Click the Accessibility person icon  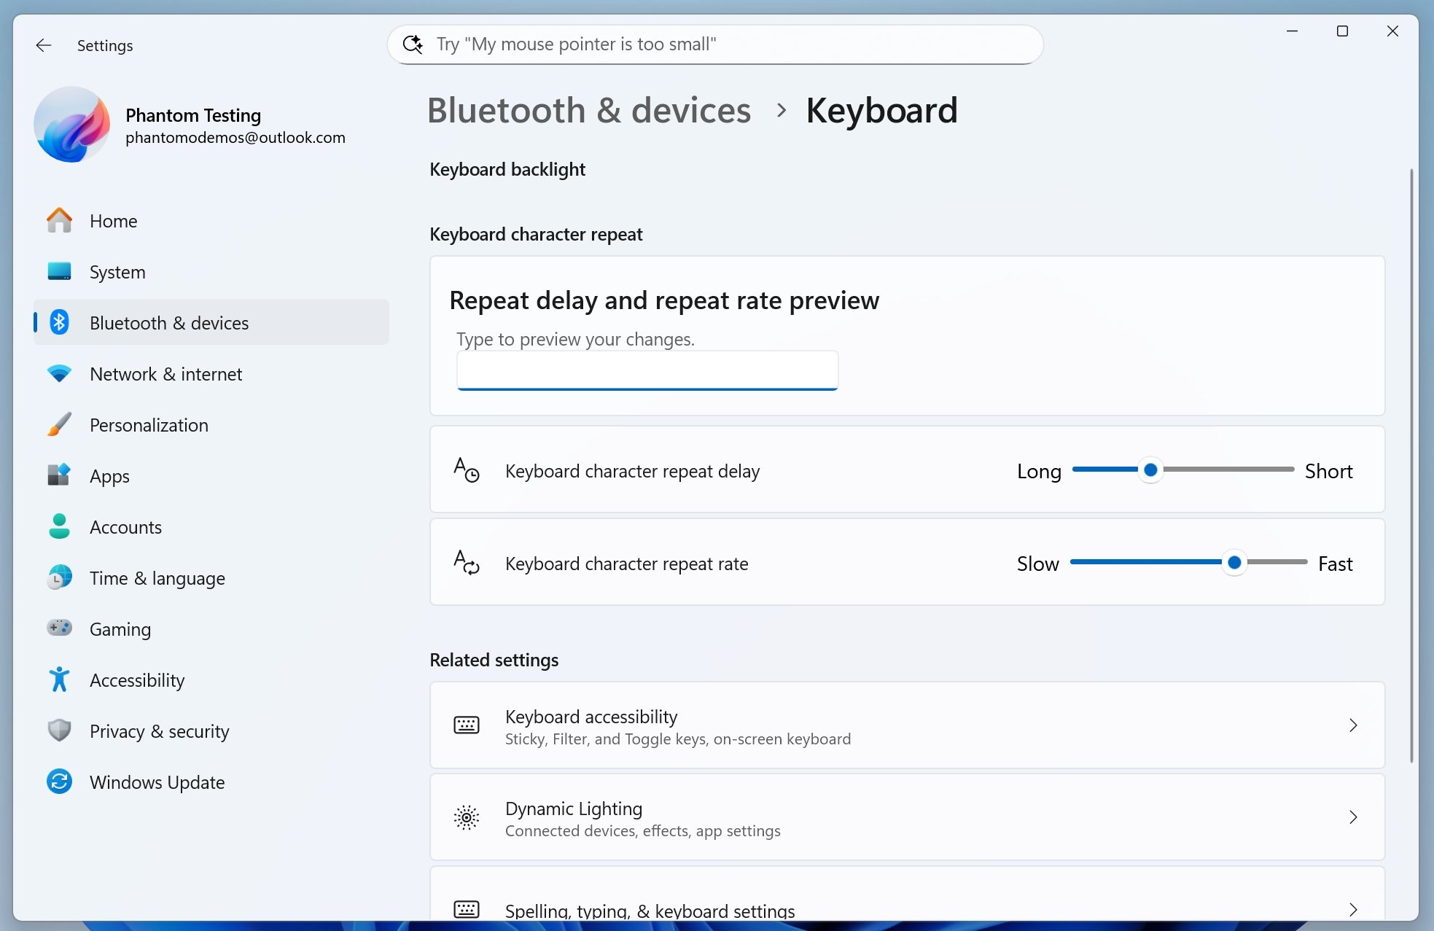point(60,679)
